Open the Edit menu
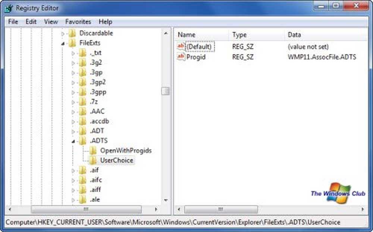This screenshot has height=232, width=373. [x=31, y=22]
